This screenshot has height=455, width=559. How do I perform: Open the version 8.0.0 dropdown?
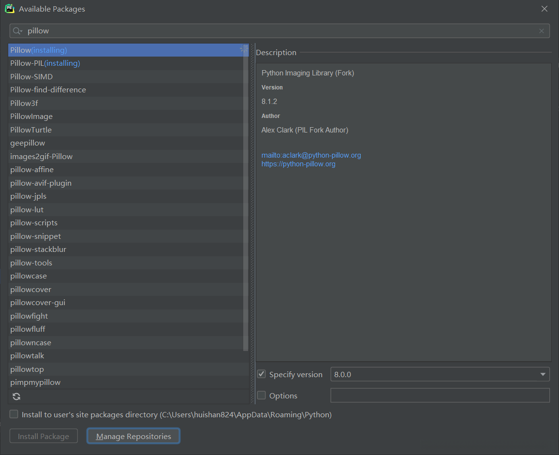click(x=543, y=374)
